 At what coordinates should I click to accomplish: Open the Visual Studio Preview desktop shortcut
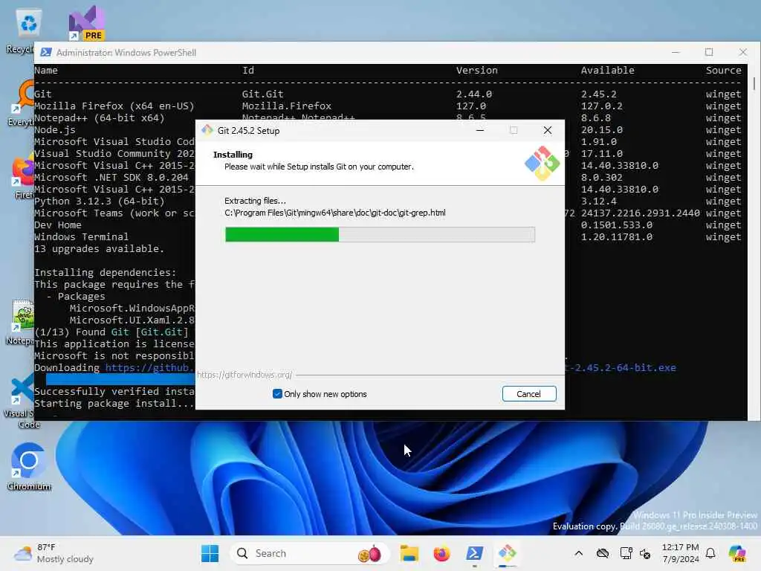[x=87, y=23]
